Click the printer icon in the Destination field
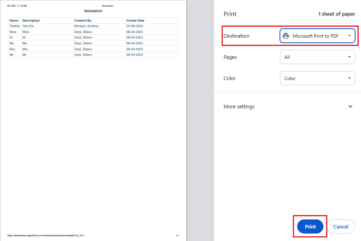The height and width of the screenshot is (241, 361). pos(286,36)
